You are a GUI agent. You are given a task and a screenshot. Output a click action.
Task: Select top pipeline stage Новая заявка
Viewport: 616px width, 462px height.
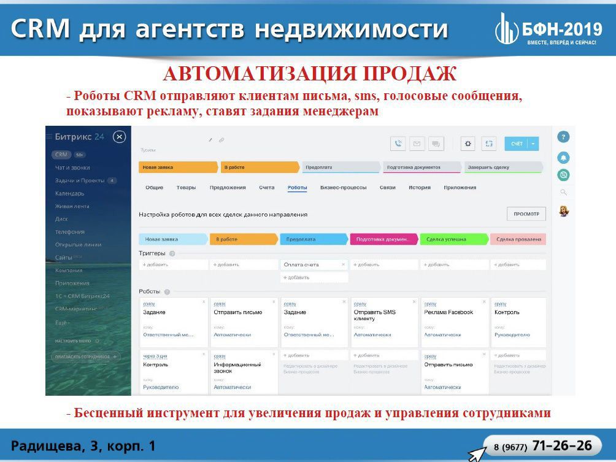tap(178, 167)
